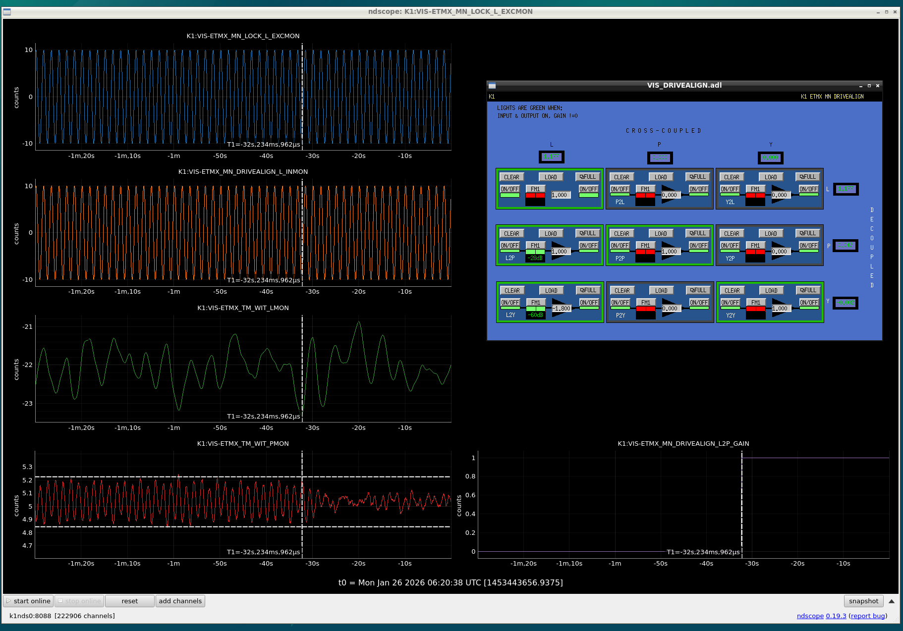Take a snapshot of the plots
The height and width of the screenshot is (631, 903).
(x=863, y=601)
